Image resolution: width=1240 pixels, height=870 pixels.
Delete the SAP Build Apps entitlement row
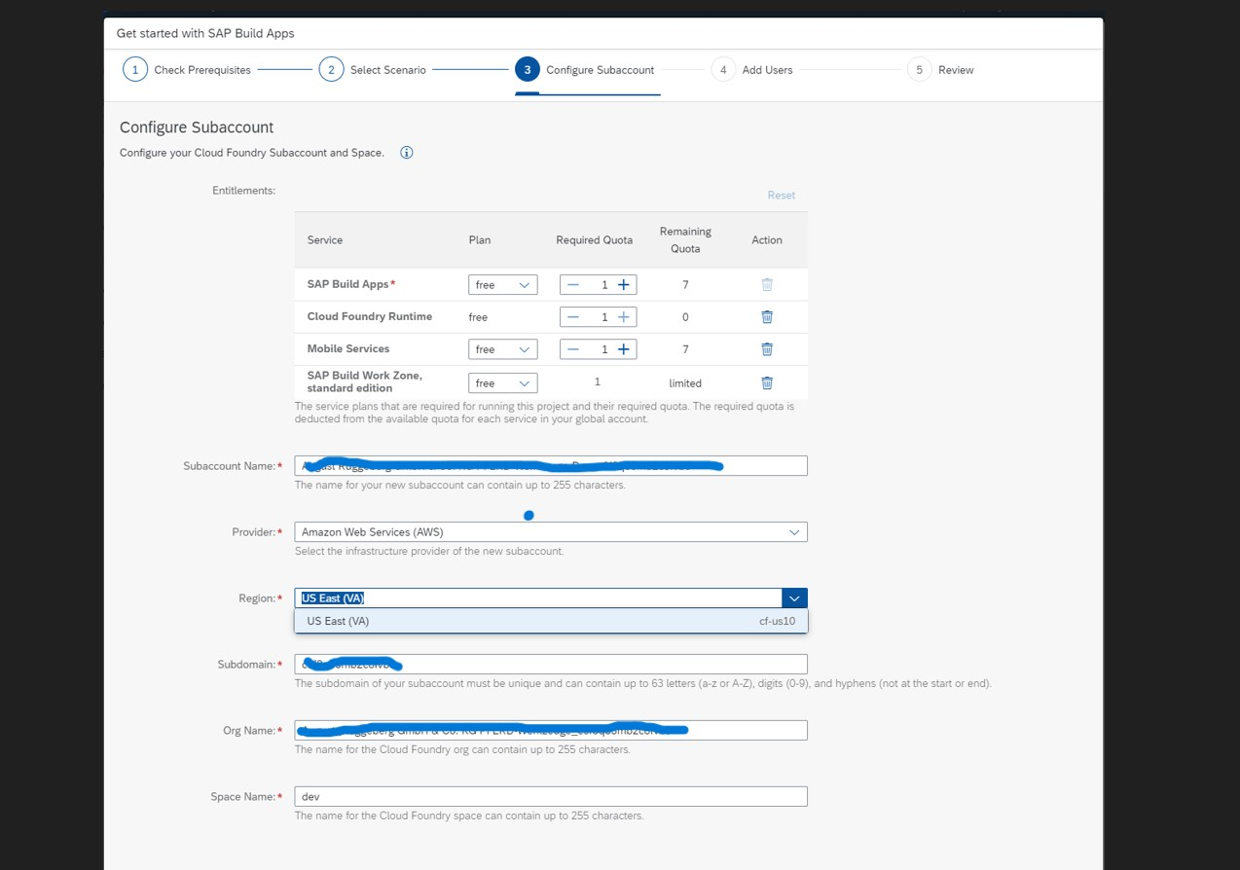[767, 285]
